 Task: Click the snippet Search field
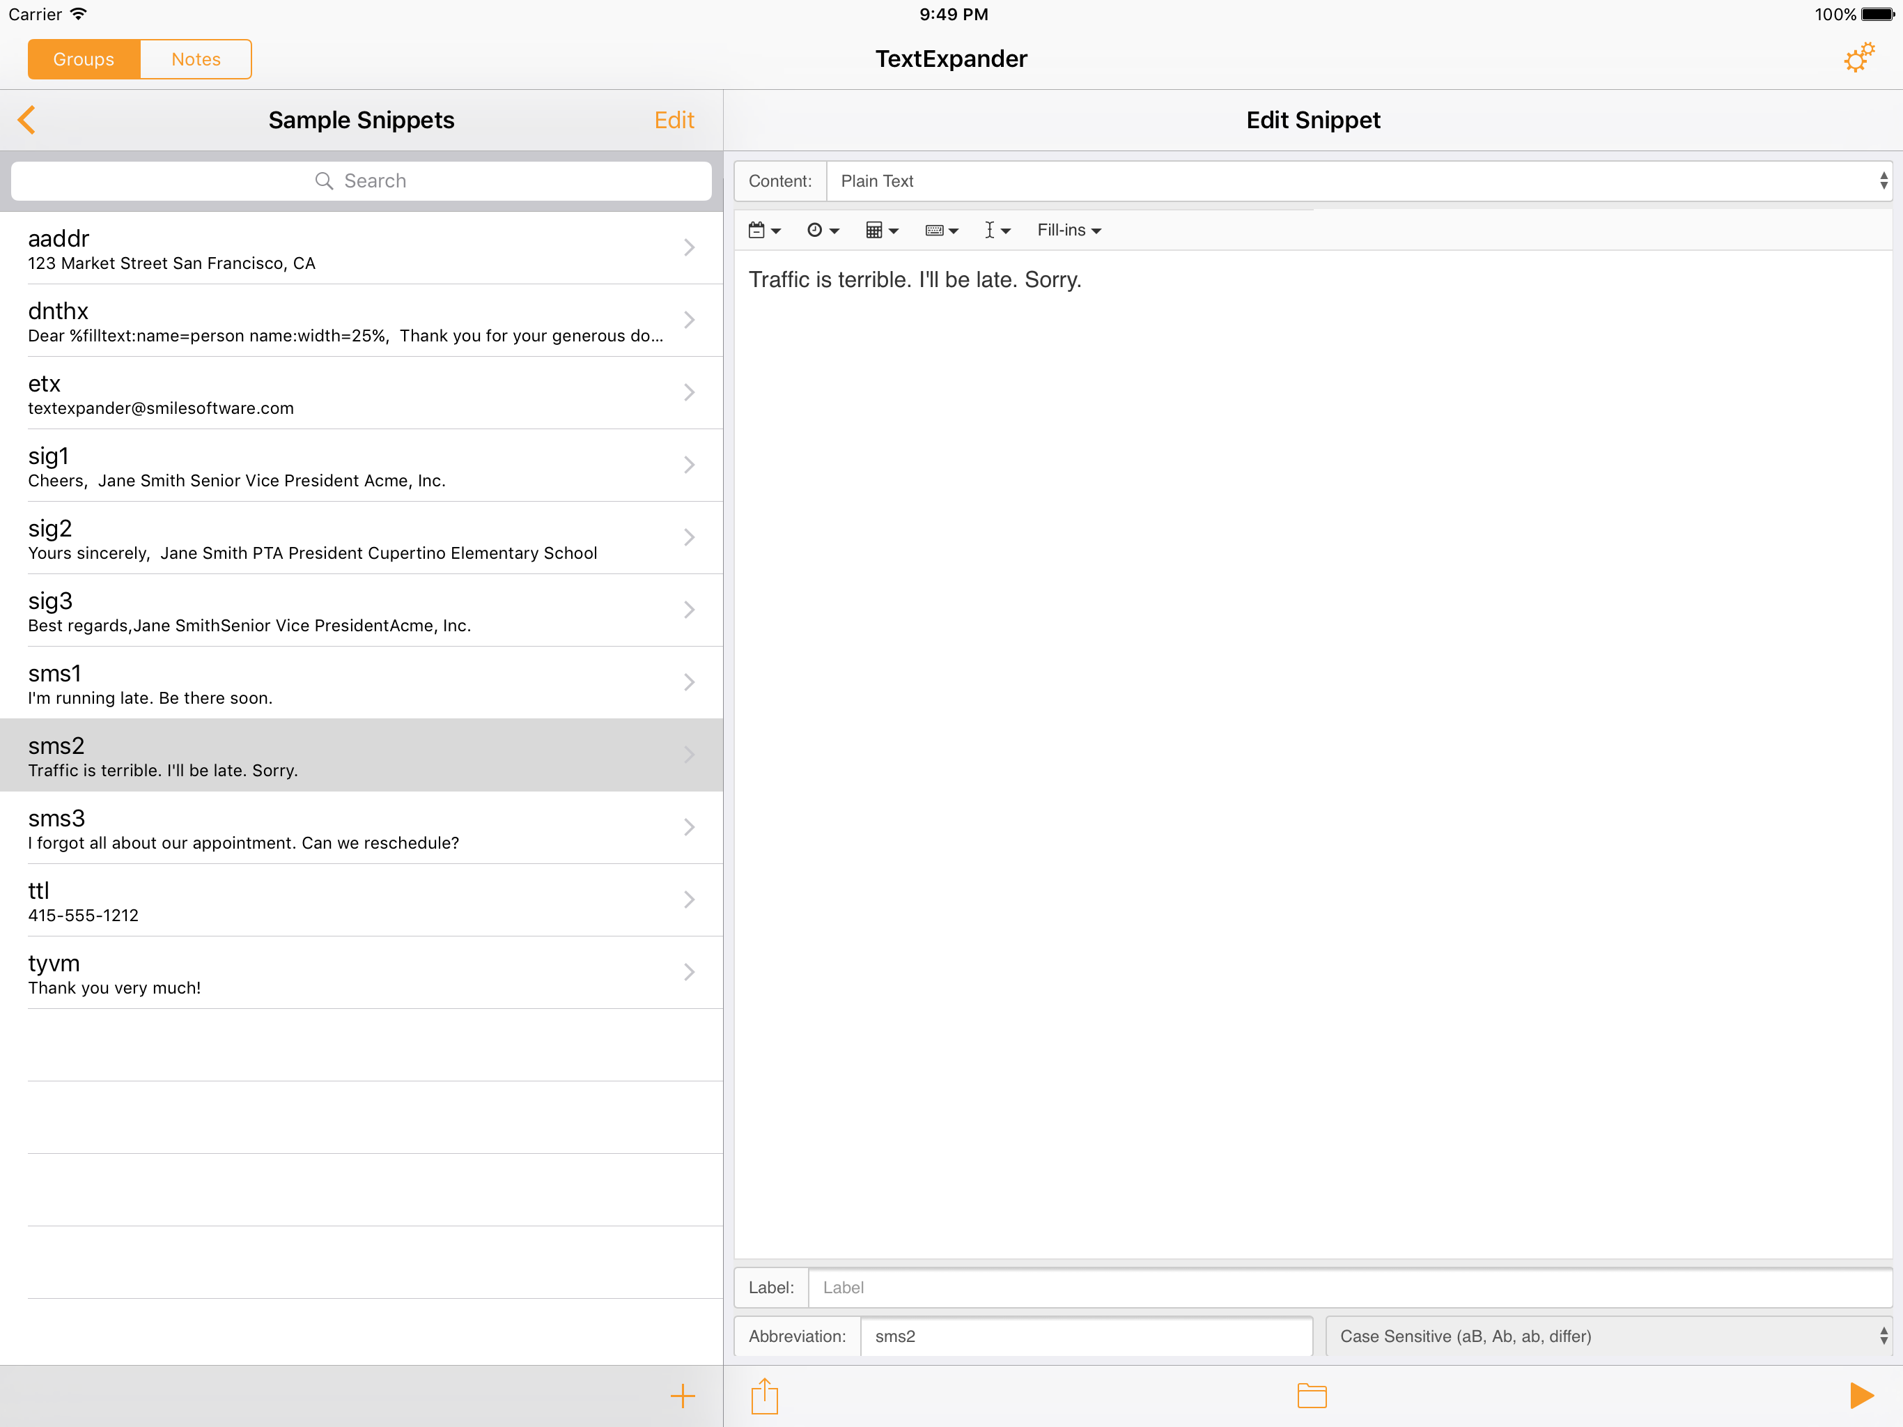click(362, 180)
